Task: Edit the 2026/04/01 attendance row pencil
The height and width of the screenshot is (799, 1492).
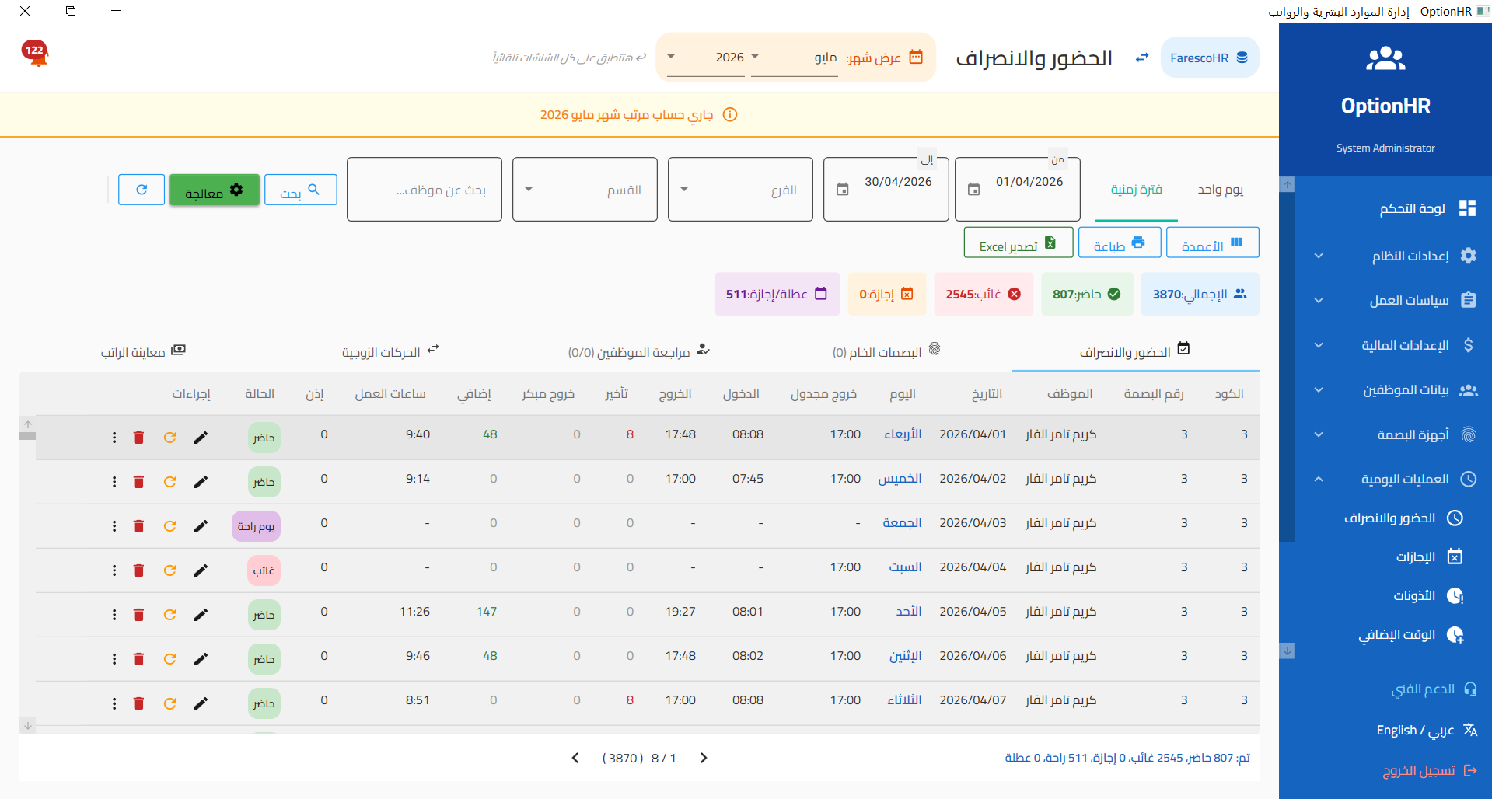Action: coord(201,438)
